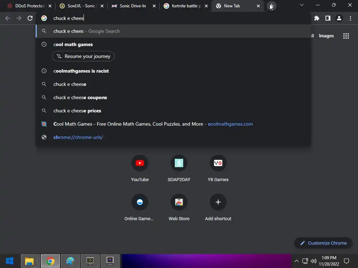Open the paint palette taskbar app
The width and height of the screenshot is (358, 268).
tap(70, 261)
